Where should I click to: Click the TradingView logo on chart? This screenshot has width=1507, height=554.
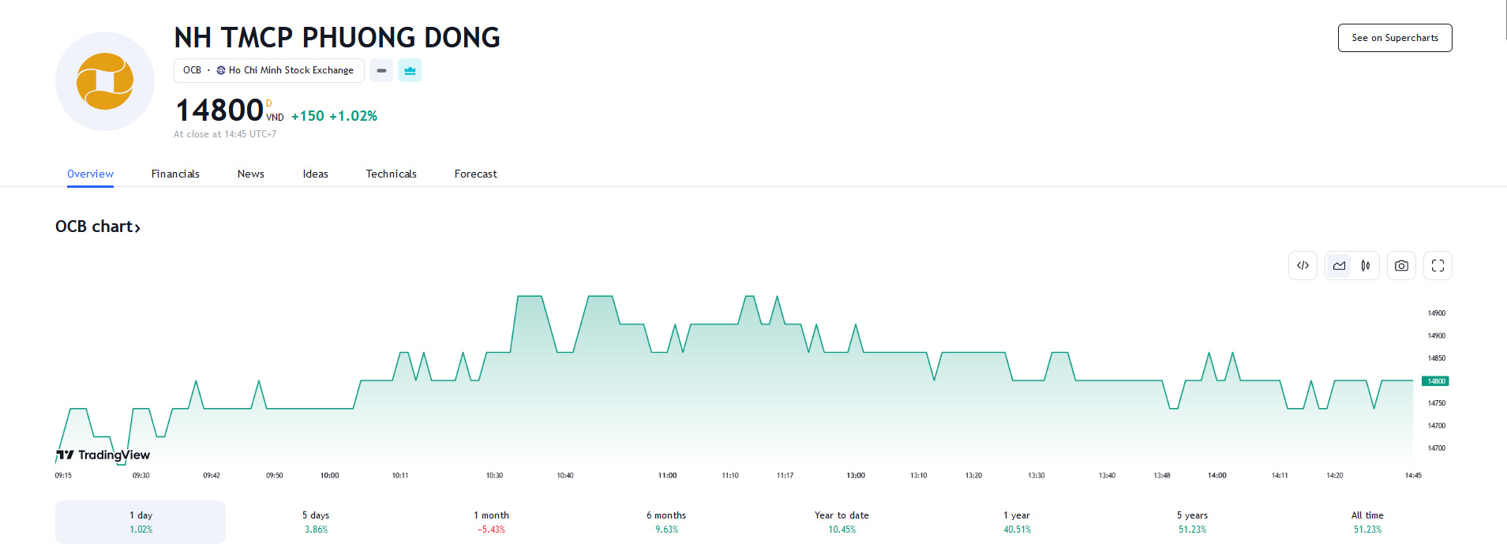pyautogui.click(x=103, y=455)
